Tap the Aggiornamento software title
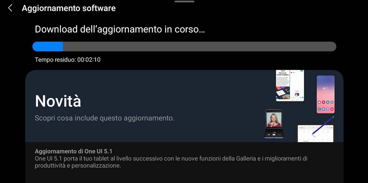Viewport: 368px width, 183px height. pos(68,8)
